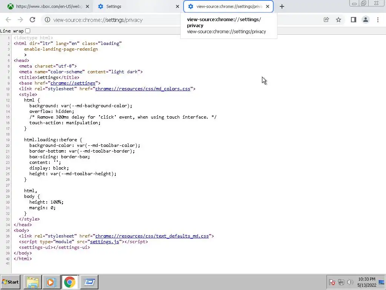Viewport: 386px width, 290px height.
Task: Reload the view-source page
Action: point(32,20)
